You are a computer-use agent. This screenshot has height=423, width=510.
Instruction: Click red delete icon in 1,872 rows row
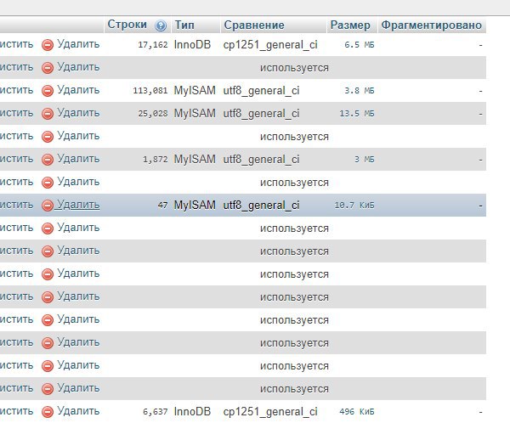tap(48, 160)
